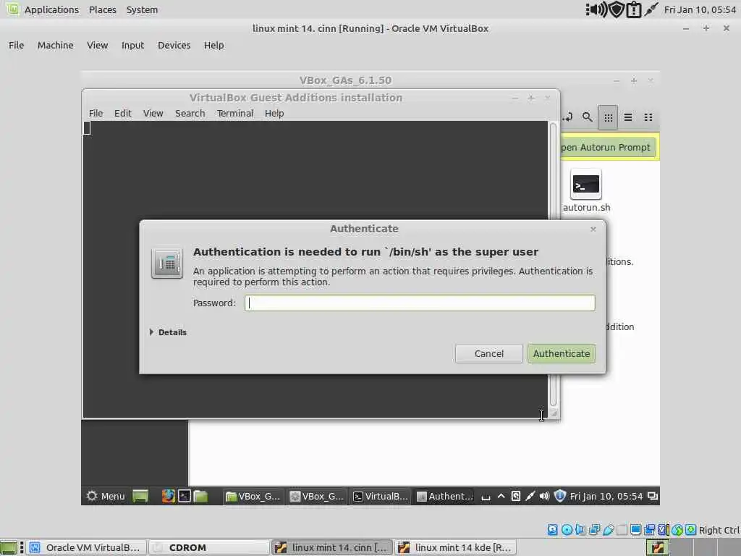Open the guest terminal Edit menu

point(122,114)
